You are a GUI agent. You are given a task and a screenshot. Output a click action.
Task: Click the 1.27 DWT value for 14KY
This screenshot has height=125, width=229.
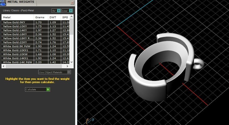(53, 30)
